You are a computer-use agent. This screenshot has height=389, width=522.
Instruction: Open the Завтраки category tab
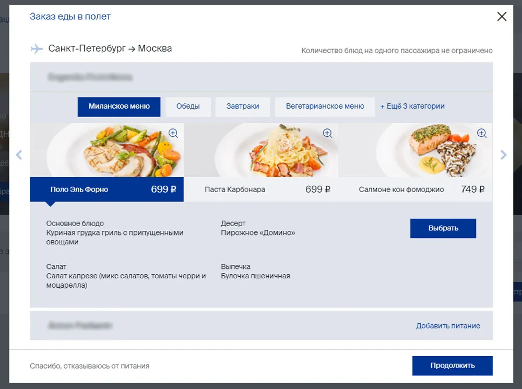point(243,107)
